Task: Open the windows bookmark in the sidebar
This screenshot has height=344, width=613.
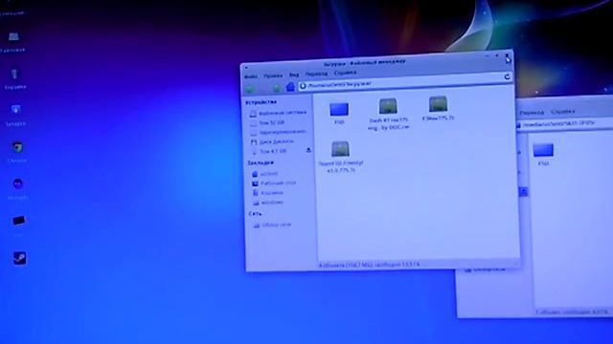Action: [x=268, y=203]
